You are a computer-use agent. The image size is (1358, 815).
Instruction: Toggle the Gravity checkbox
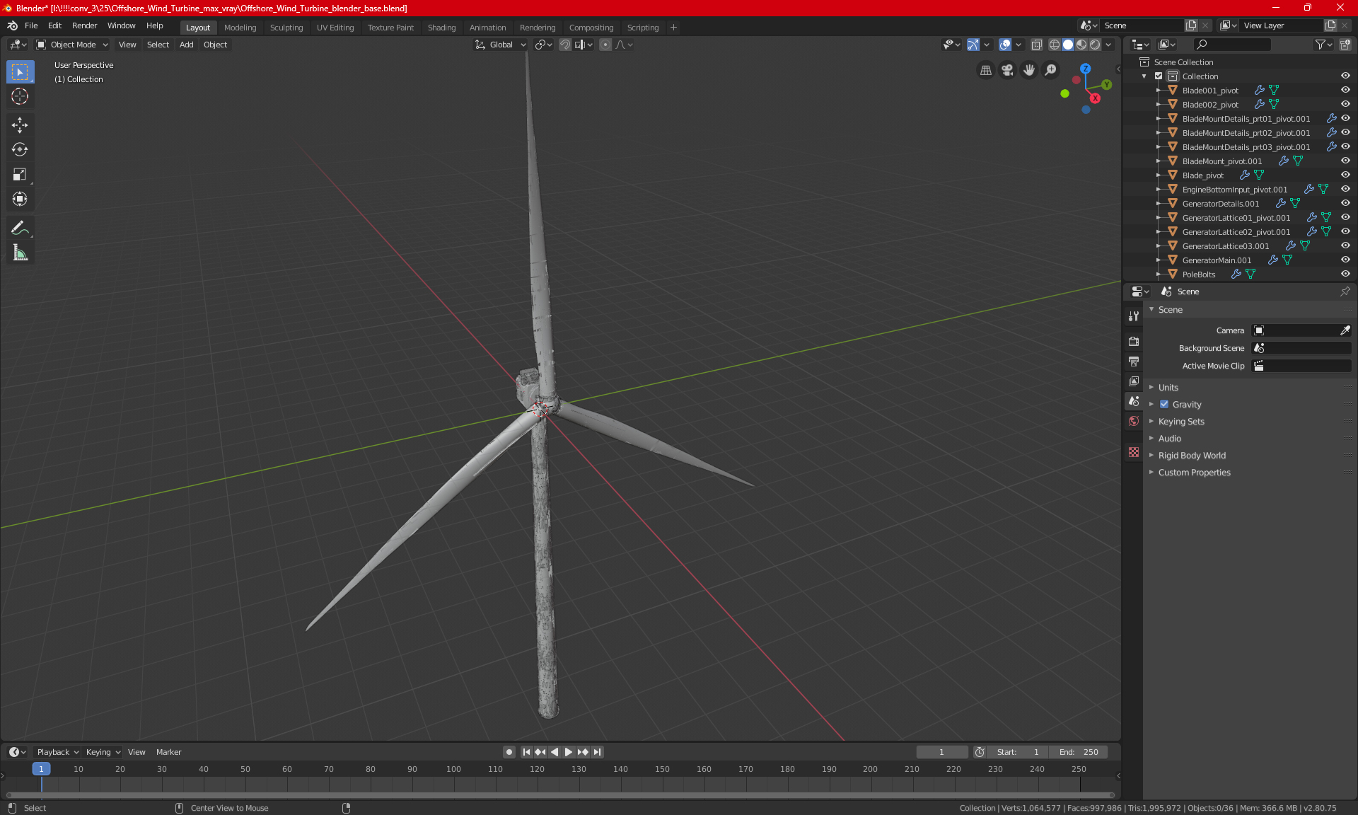coord(1164,405)
